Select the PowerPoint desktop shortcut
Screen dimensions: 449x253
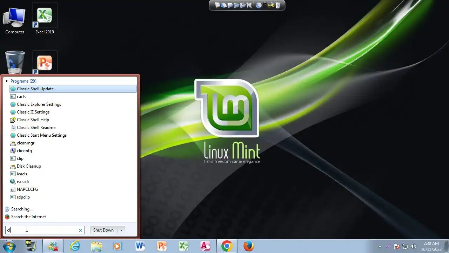(x=45, y=63)
